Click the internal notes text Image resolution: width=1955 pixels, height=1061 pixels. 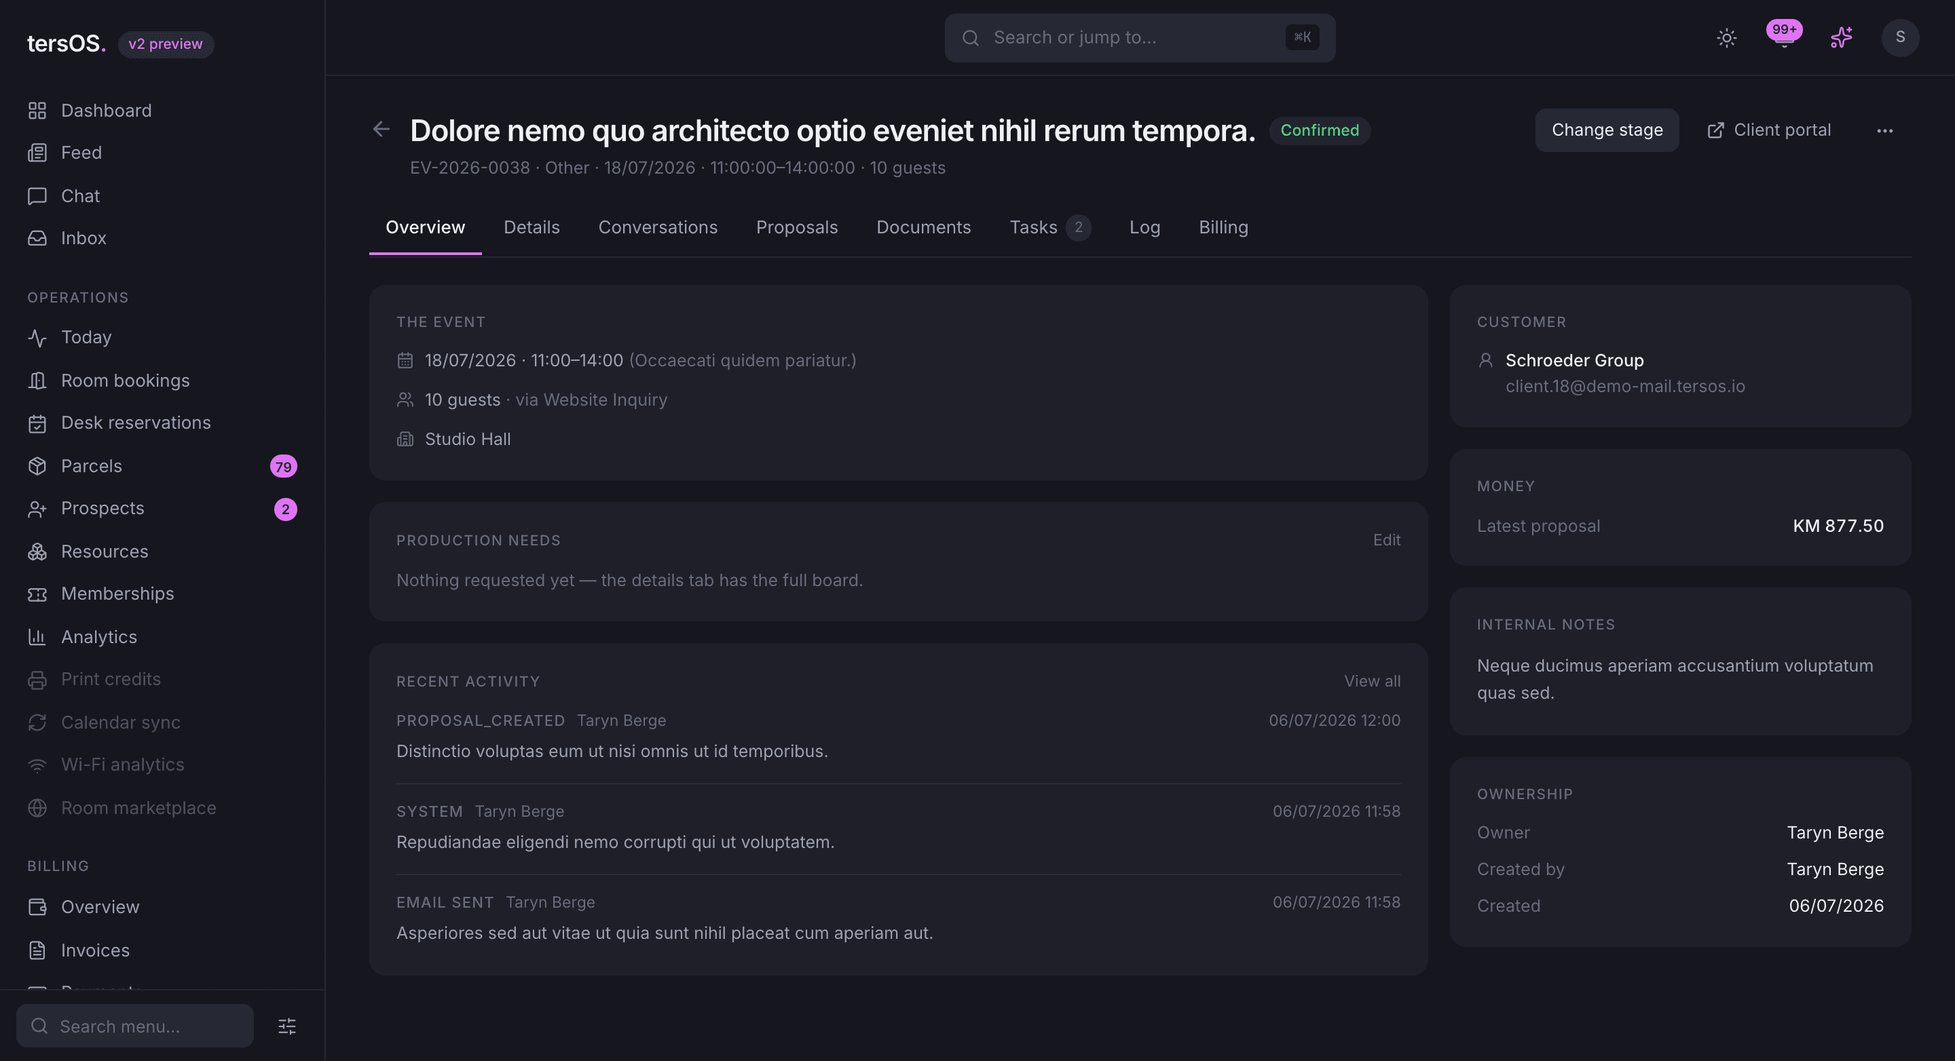point(1674,680)
